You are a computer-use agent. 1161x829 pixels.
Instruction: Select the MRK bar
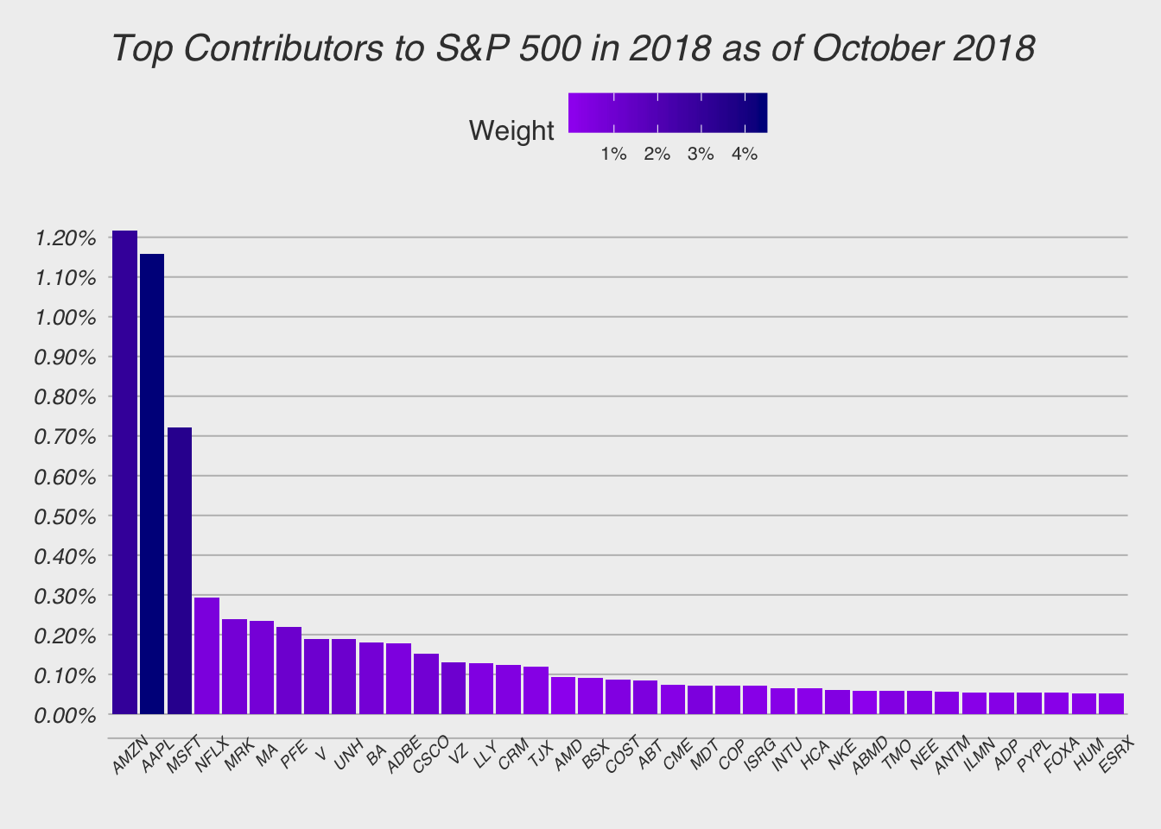tap(234, 667)
